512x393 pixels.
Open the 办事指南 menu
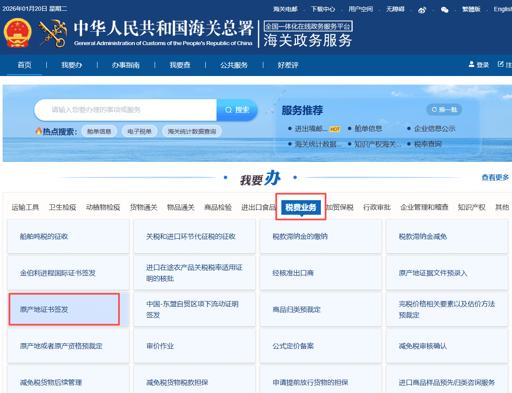126,65
